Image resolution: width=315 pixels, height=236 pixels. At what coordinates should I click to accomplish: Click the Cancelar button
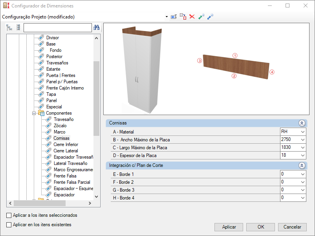(x=292, y=227)
